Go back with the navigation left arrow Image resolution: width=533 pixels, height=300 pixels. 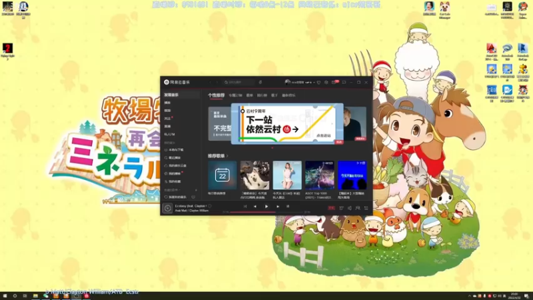pyautogui.click(x=211, y=82)
